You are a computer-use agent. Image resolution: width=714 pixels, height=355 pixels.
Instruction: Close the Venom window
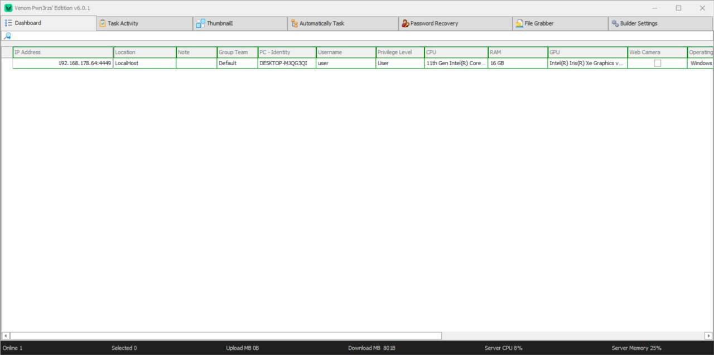tap(702, 8)
